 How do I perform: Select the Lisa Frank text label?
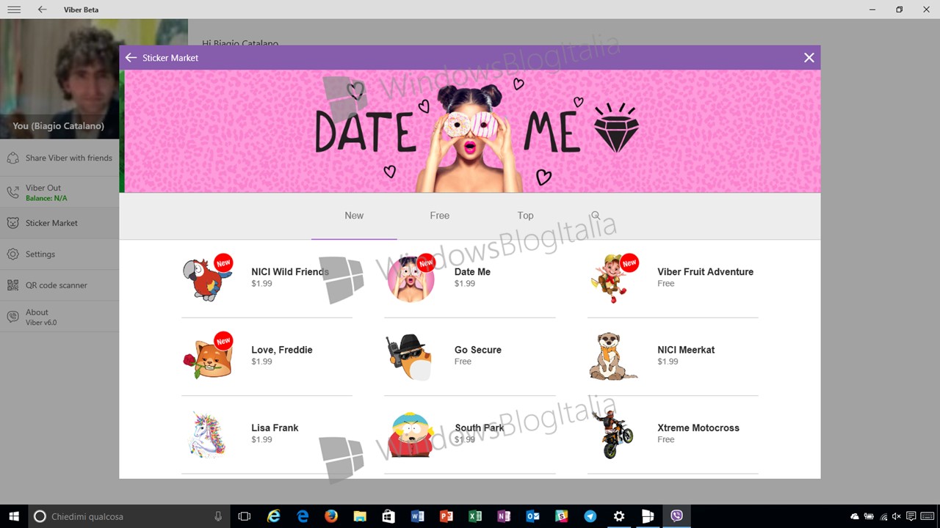[275, 428]
